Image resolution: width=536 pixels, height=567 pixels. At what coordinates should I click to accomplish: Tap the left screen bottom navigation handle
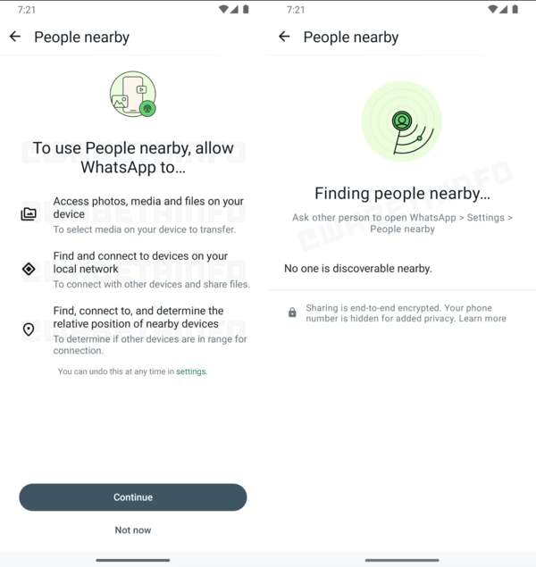coord(133,560)
